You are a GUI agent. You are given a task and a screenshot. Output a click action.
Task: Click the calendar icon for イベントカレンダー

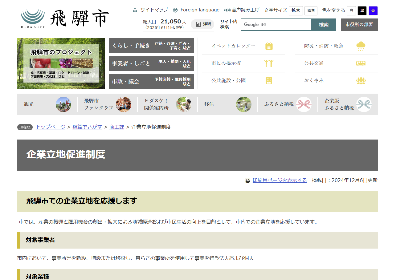click(269, 46)
